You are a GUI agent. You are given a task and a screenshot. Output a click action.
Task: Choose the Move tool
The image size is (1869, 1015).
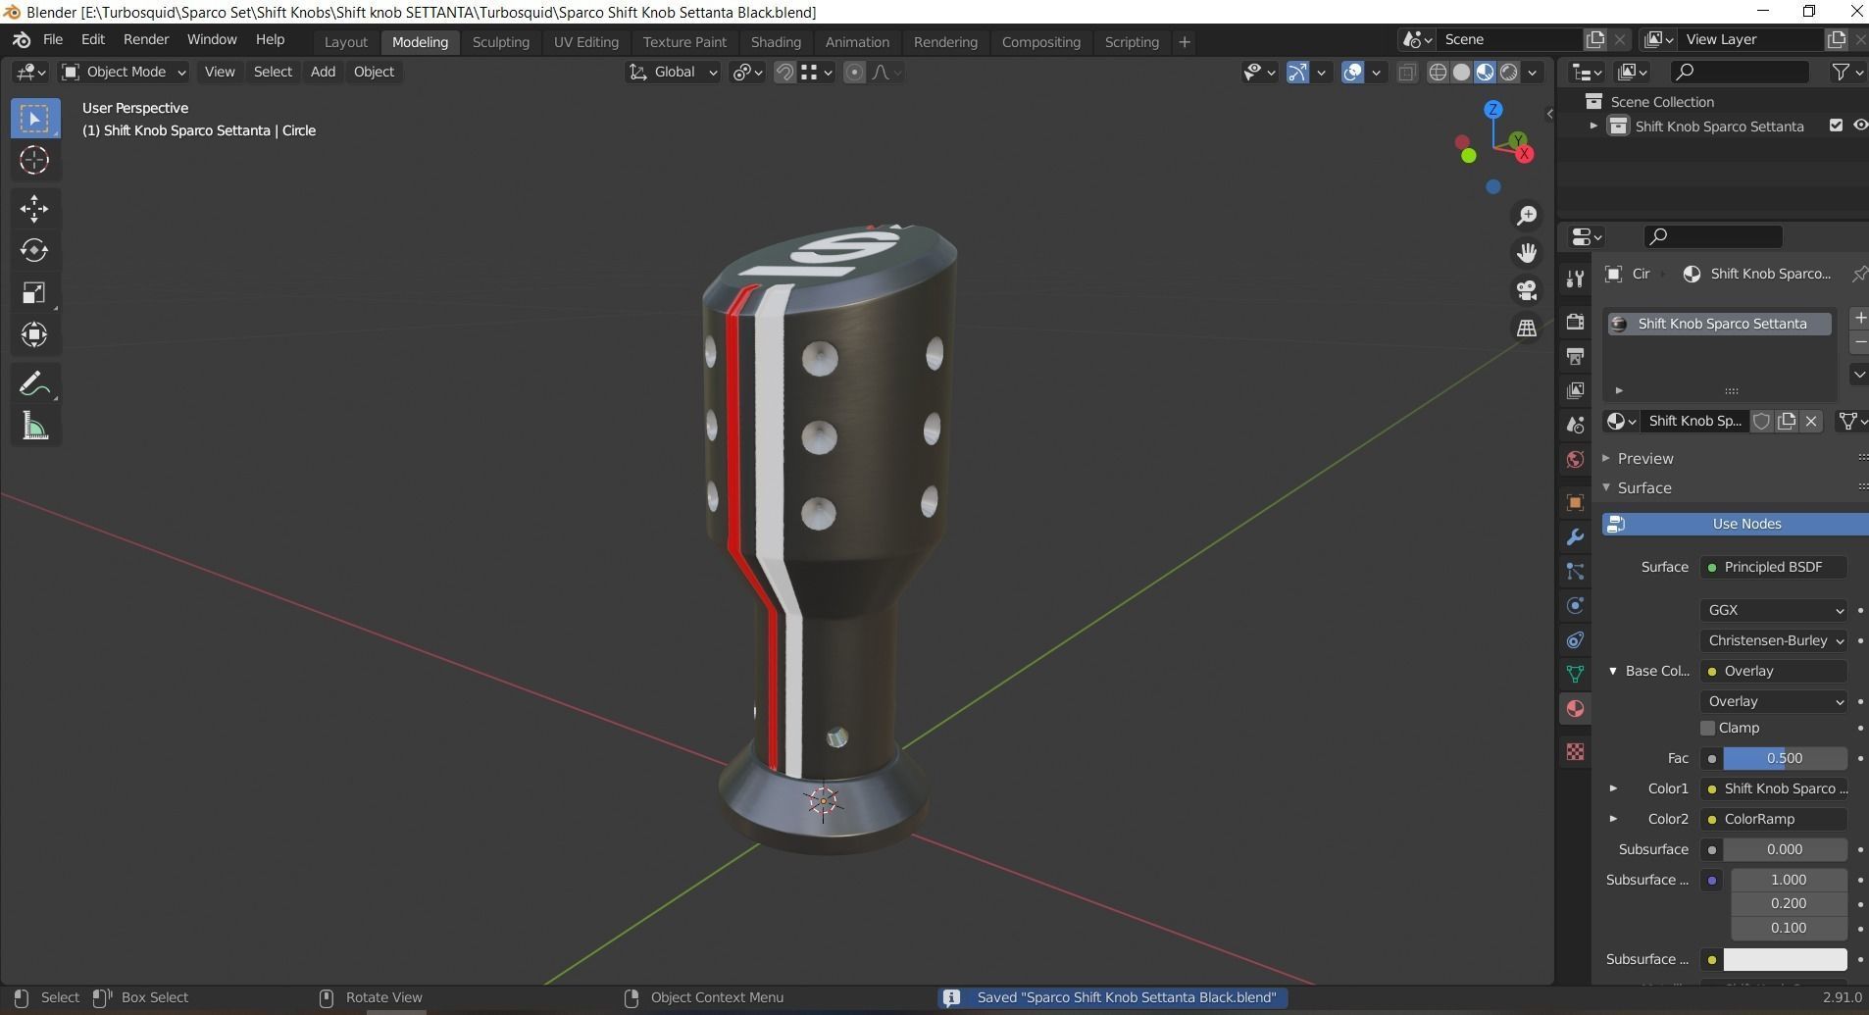pyautogui.click(x=34, y=208)
